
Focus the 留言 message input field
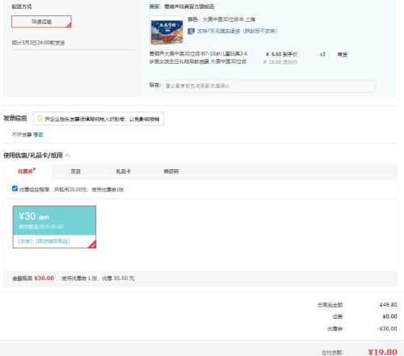pos(269,86)
